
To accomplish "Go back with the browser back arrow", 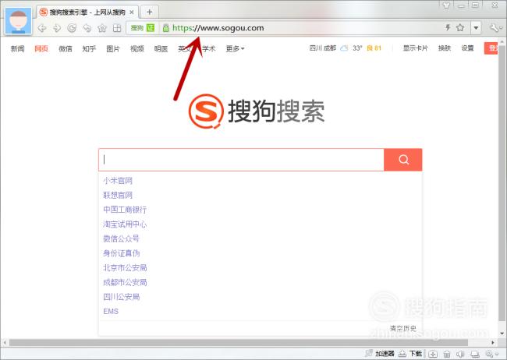I will click(41, 28).
